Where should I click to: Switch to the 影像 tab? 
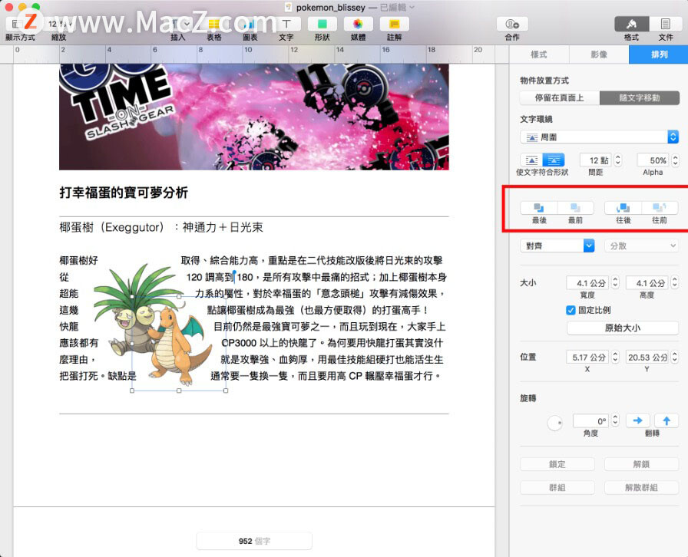(x=599, y=54)
